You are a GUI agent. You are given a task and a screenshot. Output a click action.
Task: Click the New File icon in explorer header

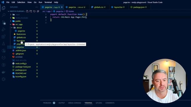27,11
